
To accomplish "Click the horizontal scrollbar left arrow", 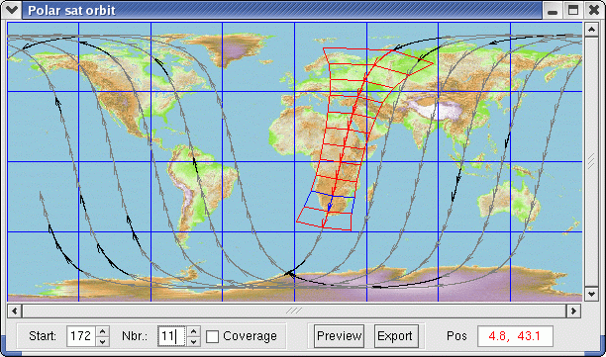I will [15, 311].
